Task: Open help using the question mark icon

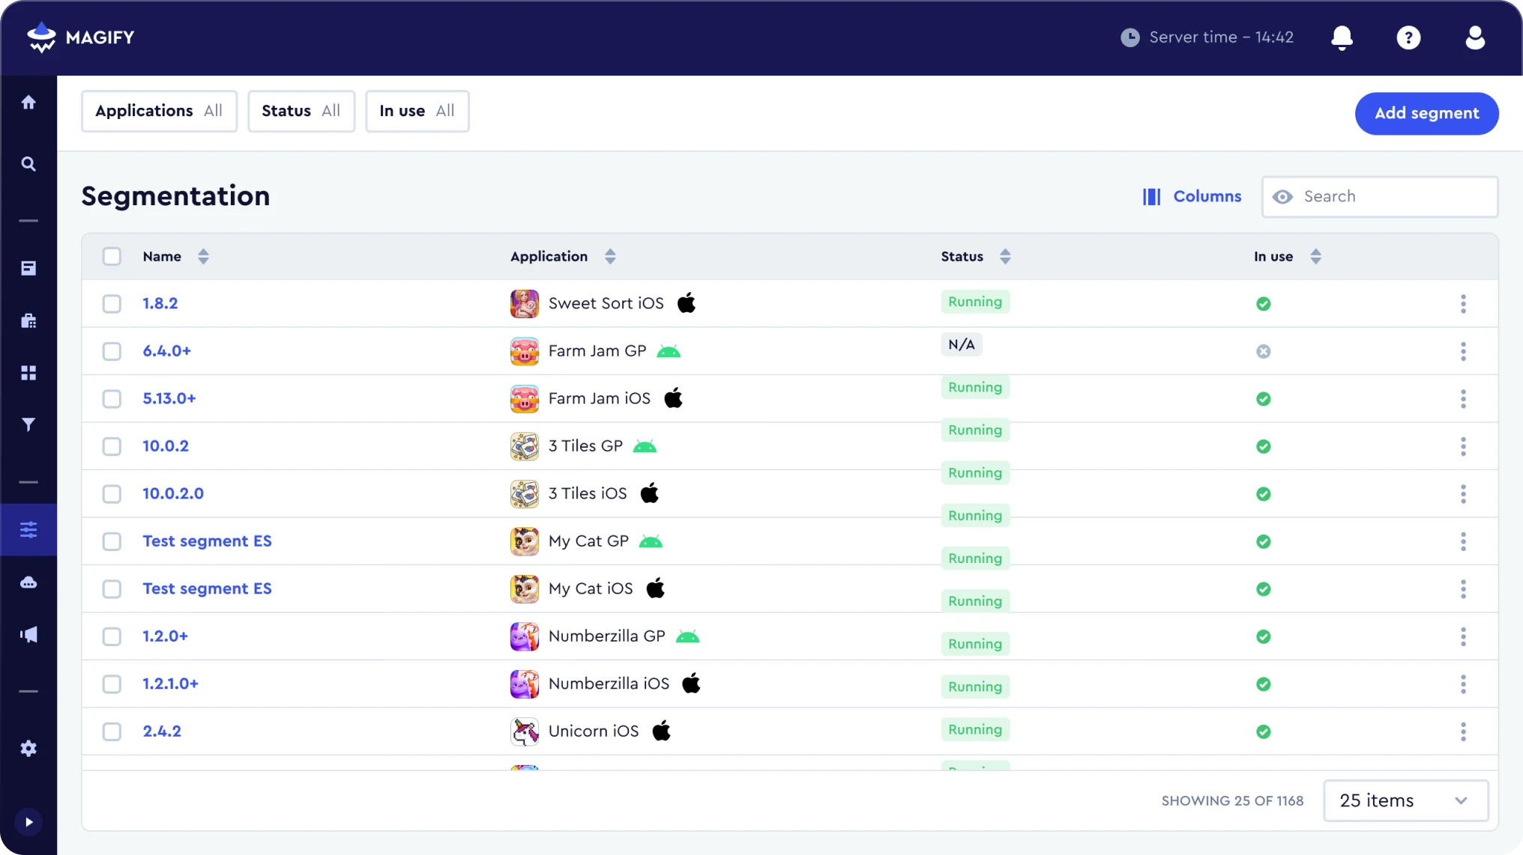Action: 1408,37
